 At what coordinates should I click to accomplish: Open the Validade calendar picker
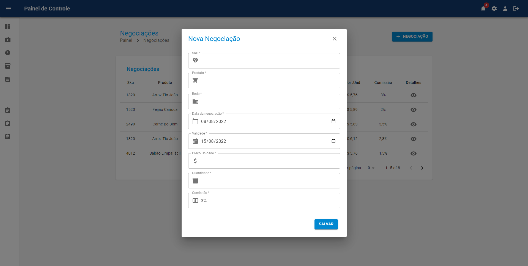[333, 141]
